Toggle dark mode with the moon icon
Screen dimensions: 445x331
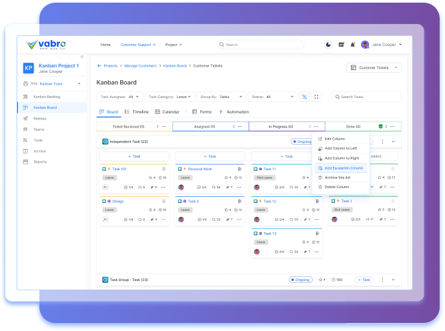pos(328,45)
